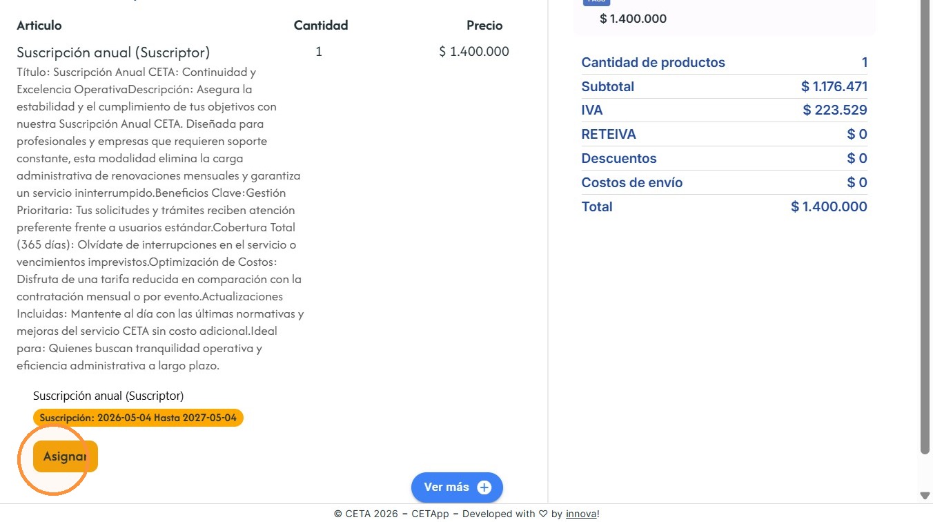Click the Costos de envío label

632,183
